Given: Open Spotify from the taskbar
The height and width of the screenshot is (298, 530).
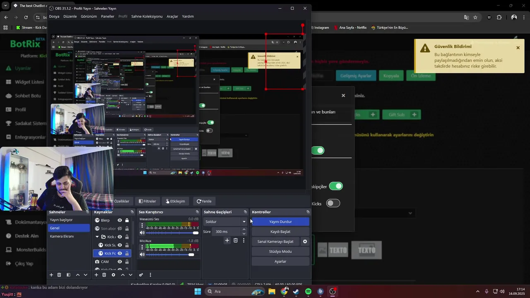Looking at the screenshot, I should pos(308,291).
